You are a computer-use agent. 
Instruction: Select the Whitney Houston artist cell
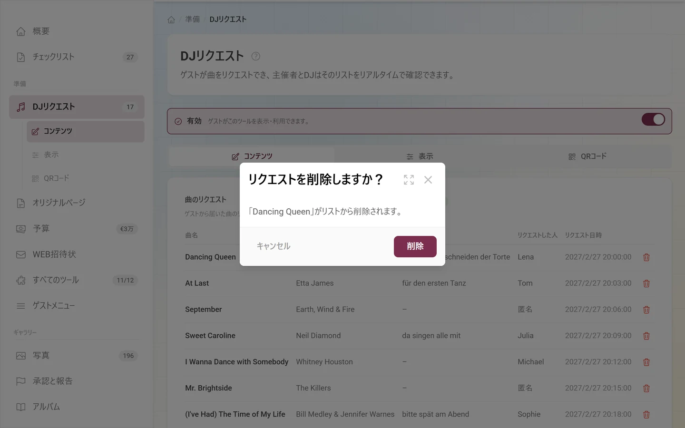click(x=324, y=362)
